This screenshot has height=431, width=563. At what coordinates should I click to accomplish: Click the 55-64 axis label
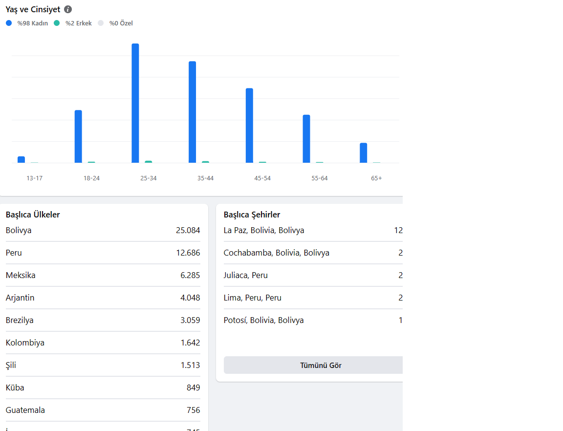pos(320,178)
